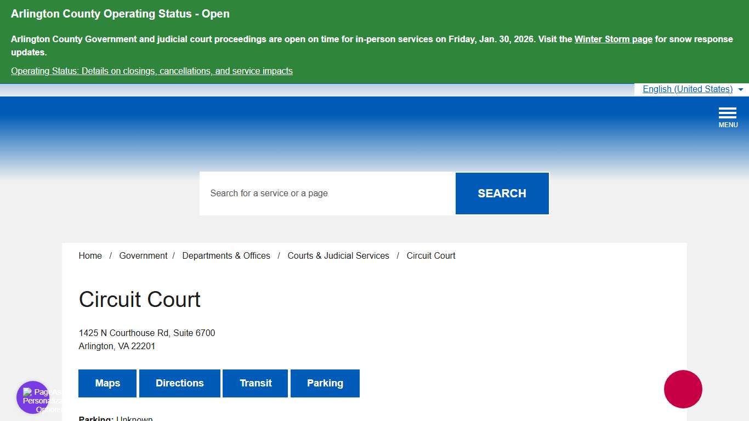Click the red circular assistant widget
The width and height of the screenshot is (749, 421).
pos(683,389)
